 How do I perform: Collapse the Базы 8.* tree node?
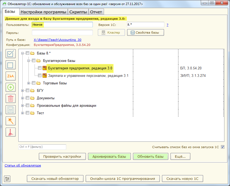click(23, 53)
